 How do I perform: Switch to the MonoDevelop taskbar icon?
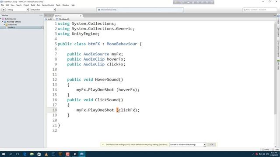(82, 154)
